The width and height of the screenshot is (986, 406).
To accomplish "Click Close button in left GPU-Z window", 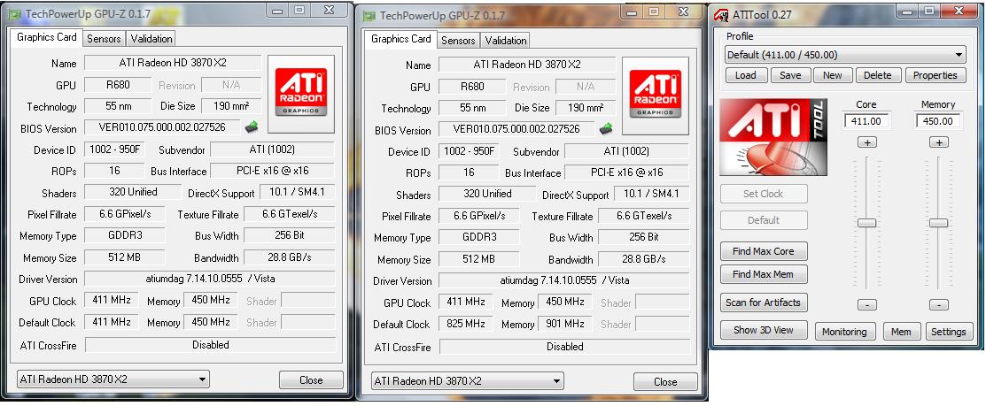I will point(311,379).
